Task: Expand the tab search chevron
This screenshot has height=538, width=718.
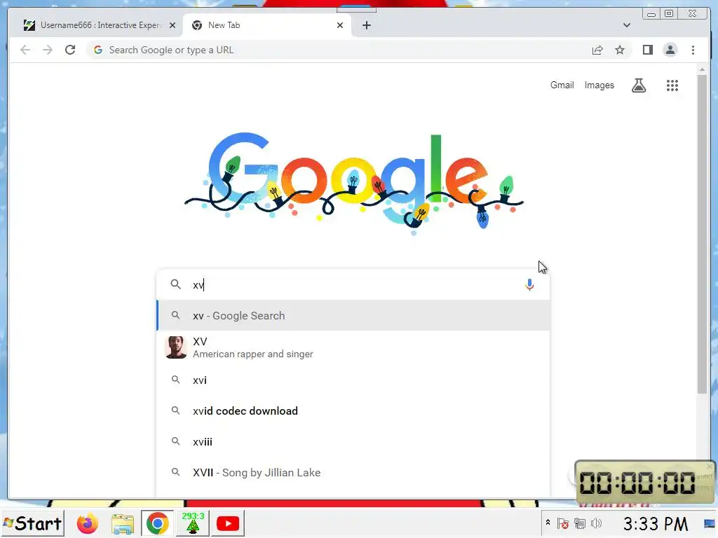Action: 626,25
